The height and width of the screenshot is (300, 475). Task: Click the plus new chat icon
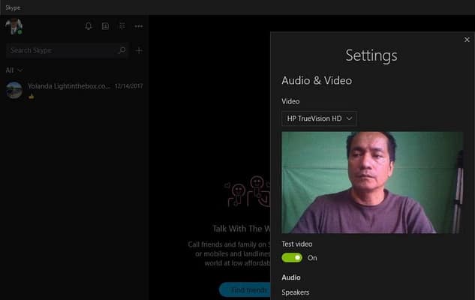(139, 50)
